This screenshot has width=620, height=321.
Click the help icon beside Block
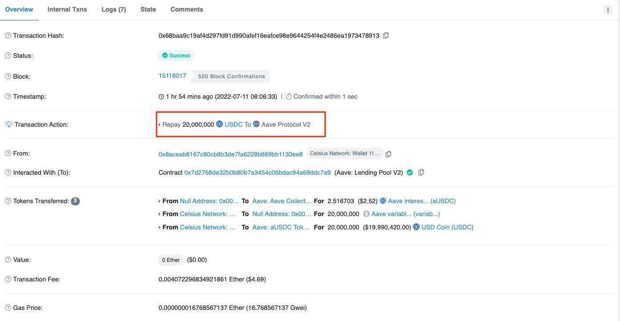[8, 76]
